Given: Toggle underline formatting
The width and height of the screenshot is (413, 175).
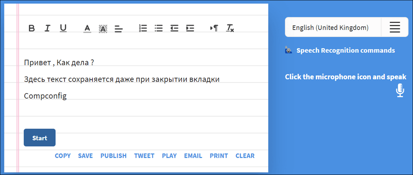Looking at the screenshot, I should click(63, 28).
